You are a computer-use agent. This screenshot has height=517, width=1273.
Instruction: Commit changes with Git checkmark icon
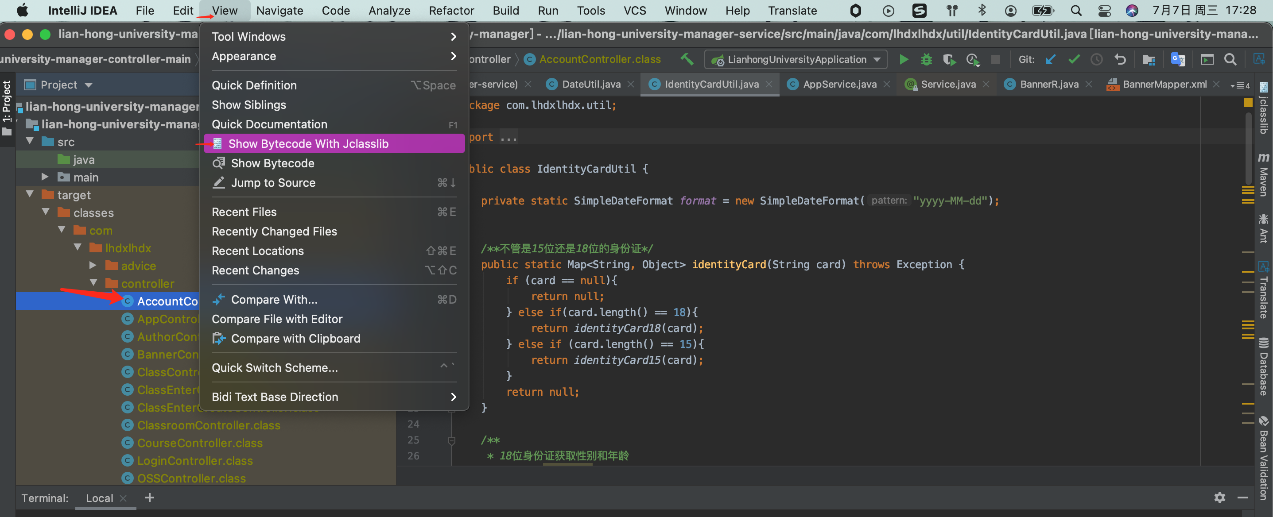tap(1073, 59)
